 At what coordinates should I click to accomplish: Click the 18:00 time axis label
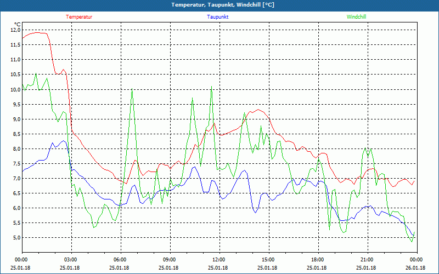point(317,260)
